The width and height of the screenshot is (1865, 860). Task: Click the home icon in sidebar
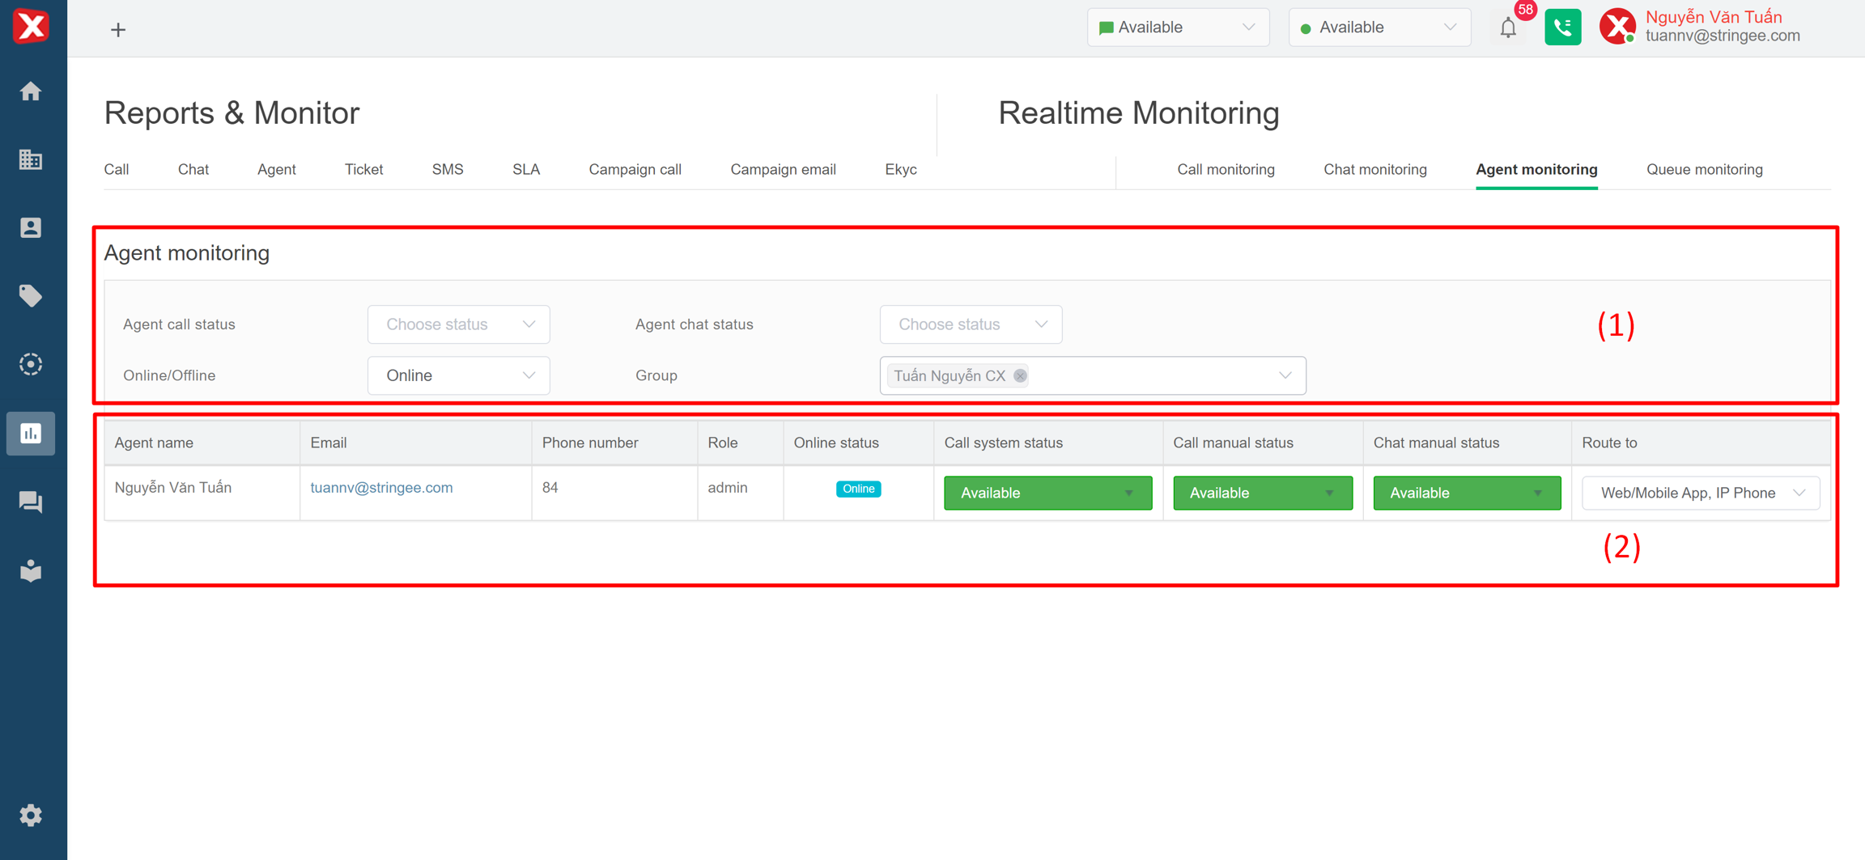click(x=31, y=91)
